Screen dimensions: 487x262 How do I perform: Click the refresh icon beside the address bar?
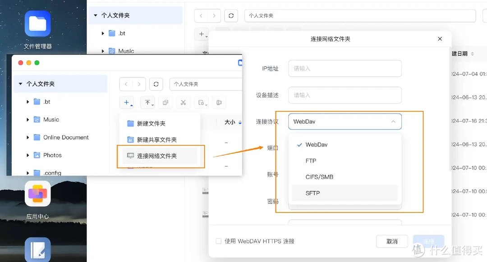tap(156, 84)
